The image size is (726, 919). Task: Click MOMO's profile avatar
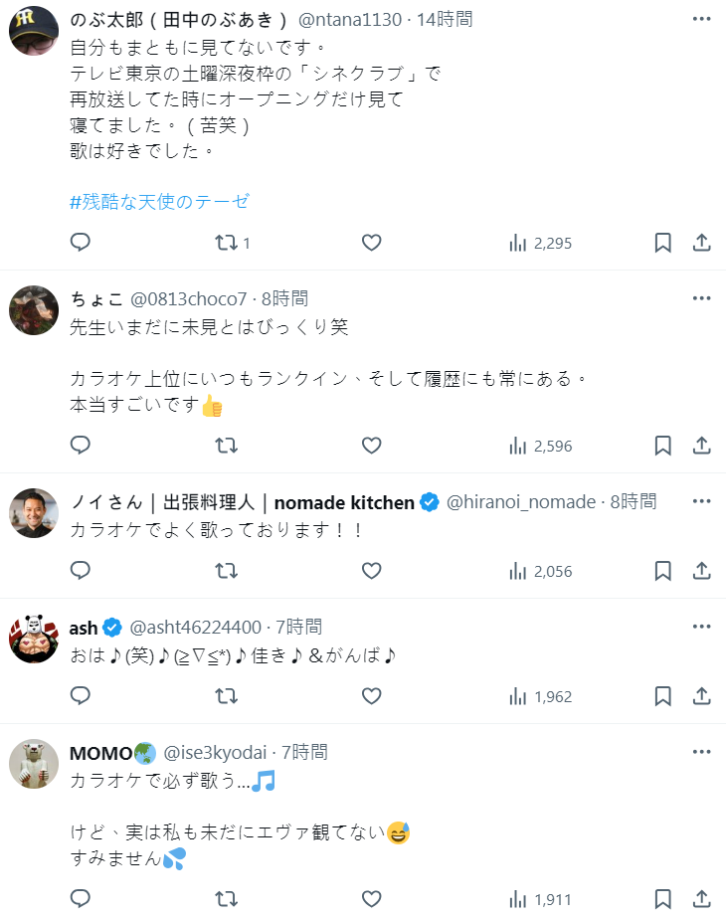pos(33,764)
